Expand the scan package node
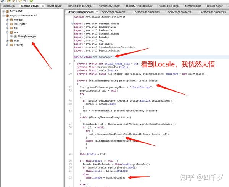Viewport: 229px width, 187px height. coord(7,40)
